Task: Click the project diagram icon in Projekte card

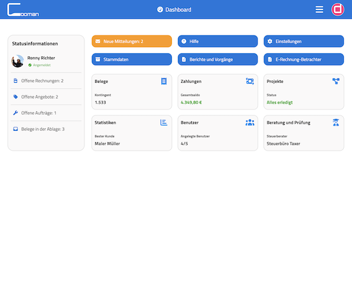Action: click(336, 81)
